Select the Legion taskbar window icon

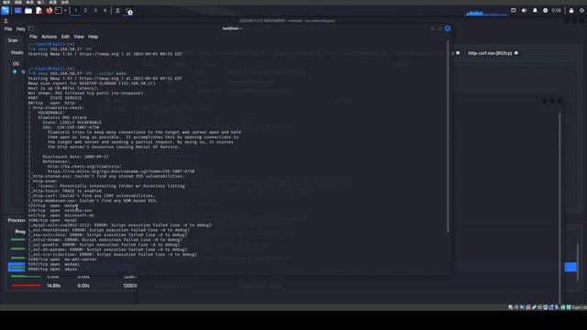tap(117, 10)
